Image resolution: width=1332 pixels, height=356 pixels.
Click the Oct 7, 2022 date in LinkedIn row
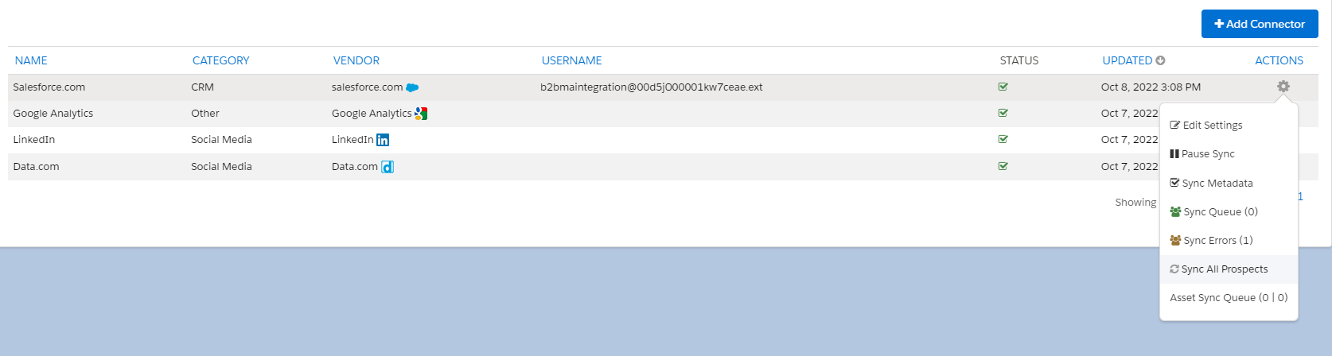pyautogui.click(x=1130, y=140)
